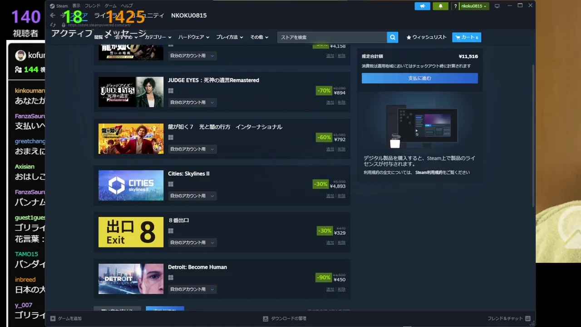Open the Steam利用規約 link
The height and width of the screenshot is (327, 581).
(x=428, y=173)
